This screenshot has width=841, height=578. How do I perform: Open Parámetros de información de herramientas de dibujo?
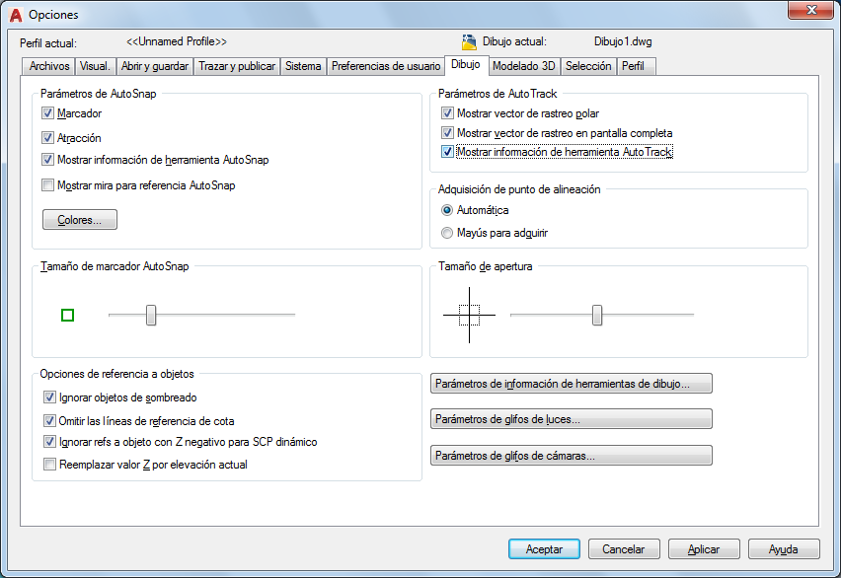[572, 384]
